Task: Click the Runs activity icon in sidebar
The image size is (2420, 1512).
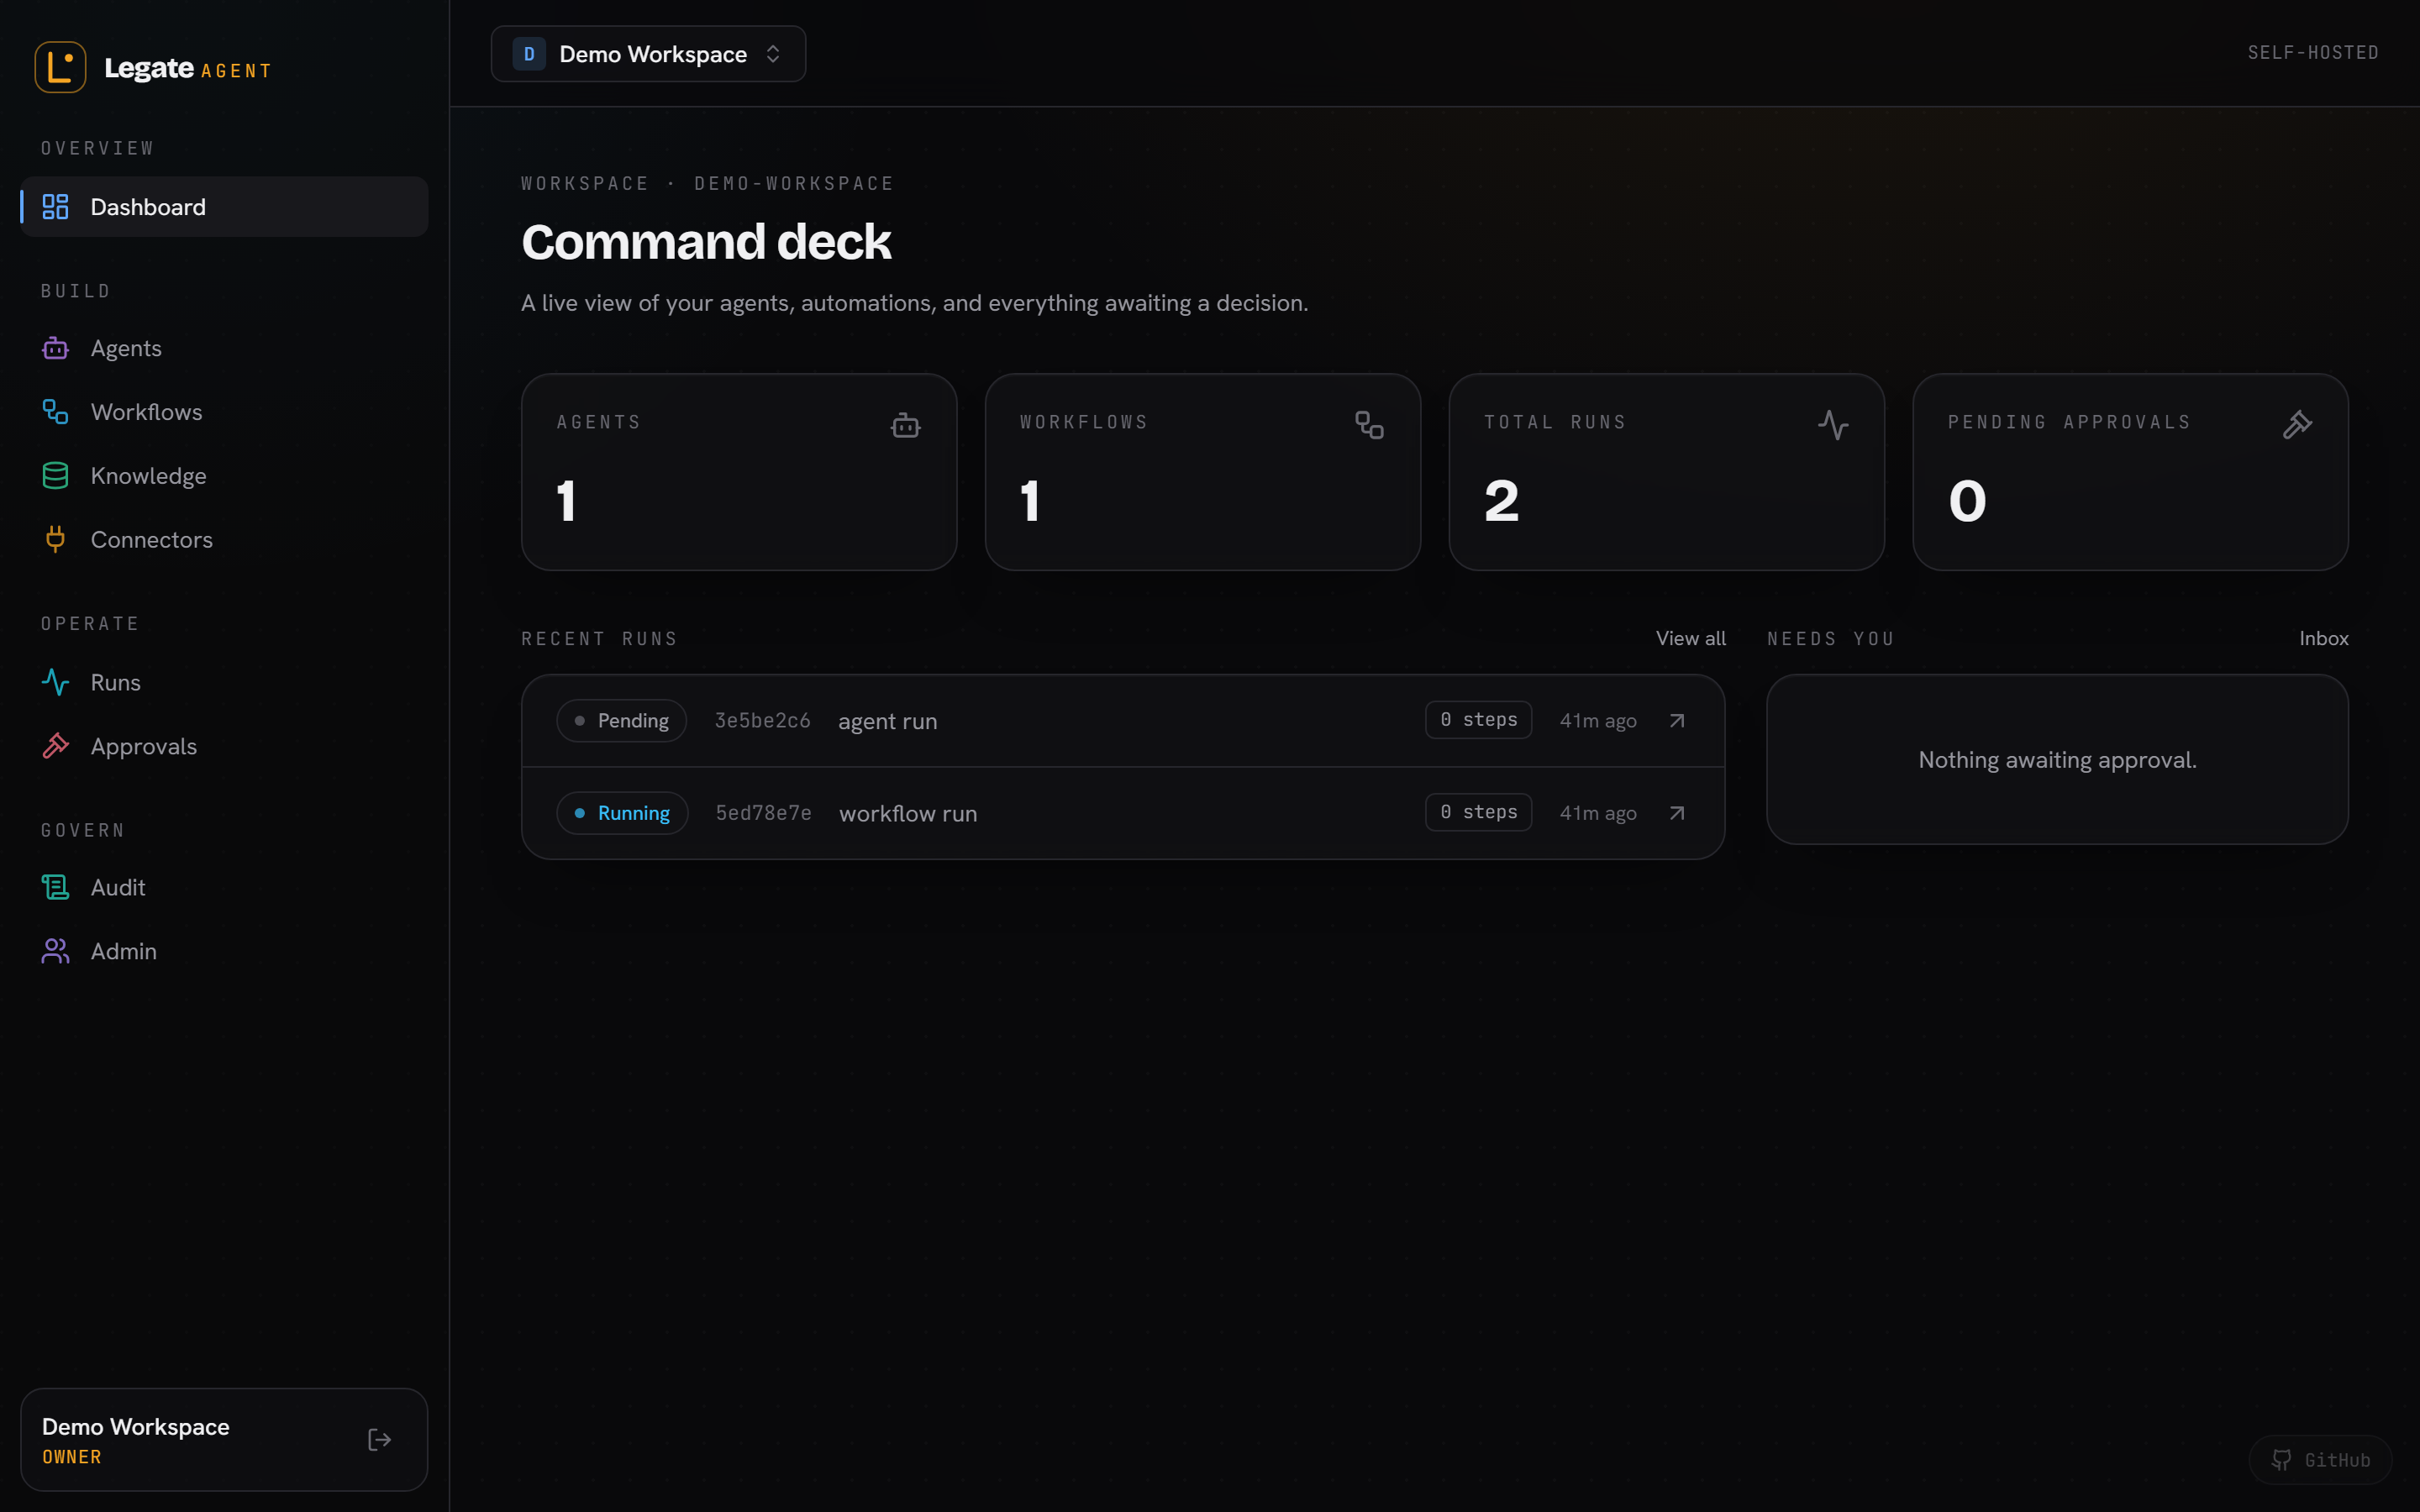Action: (x=55, y=683)
